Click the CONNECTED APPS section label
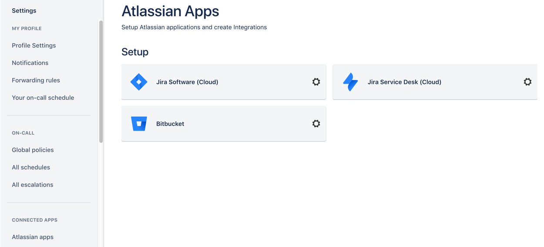Viewport: 544px width, 247px height. 34,220
